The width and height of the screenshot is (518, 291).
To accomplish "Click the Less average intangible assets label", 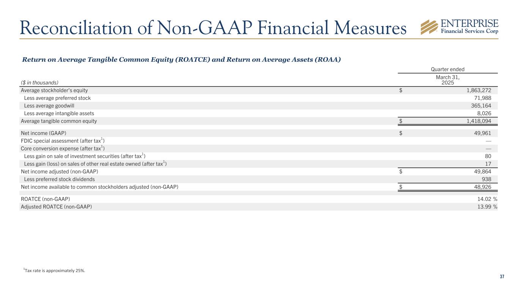I will click(59, 113).
